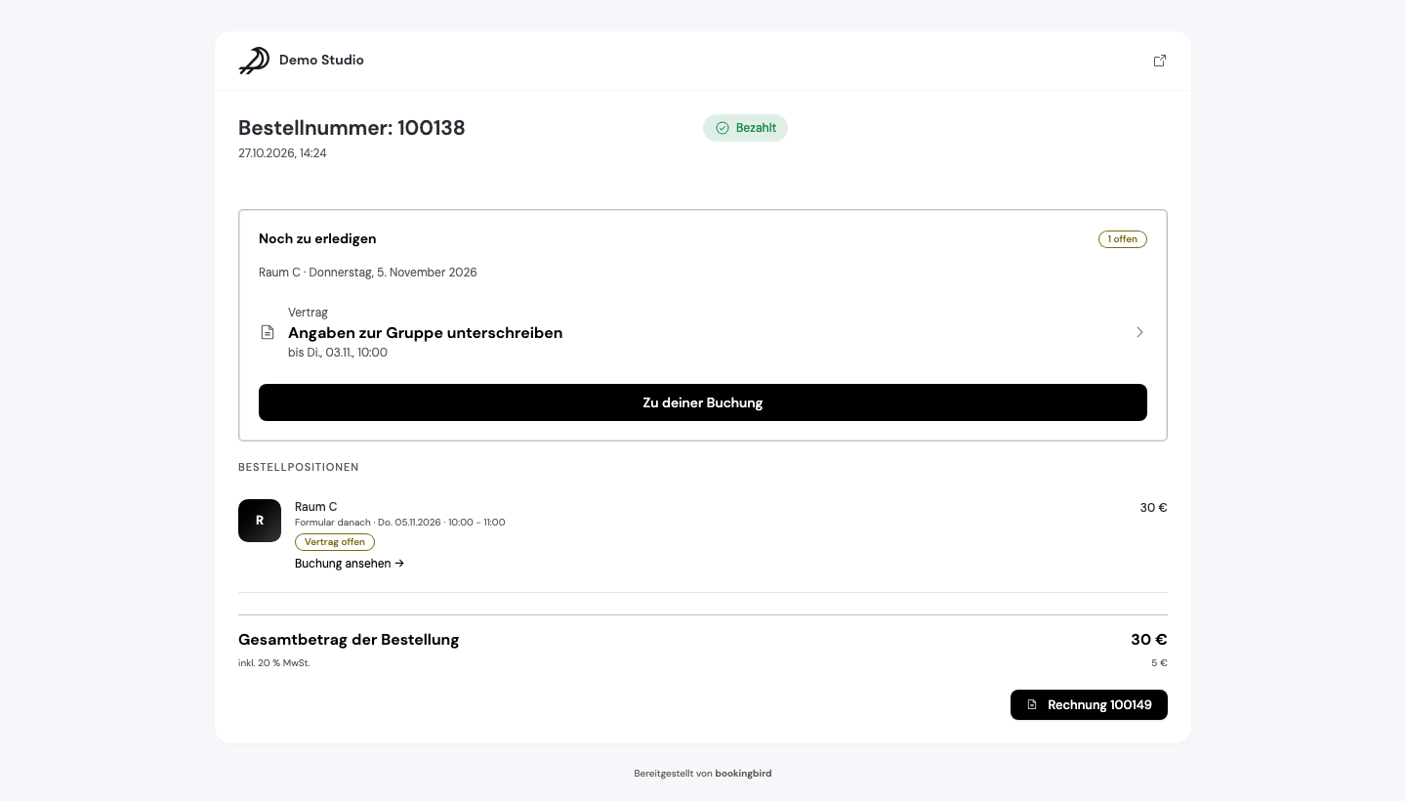This screenshot has width=1406, height=801.
Task: Click 'Raum C · Donnerstag, 5. November 2026' text
Action: tap(368, 273)
